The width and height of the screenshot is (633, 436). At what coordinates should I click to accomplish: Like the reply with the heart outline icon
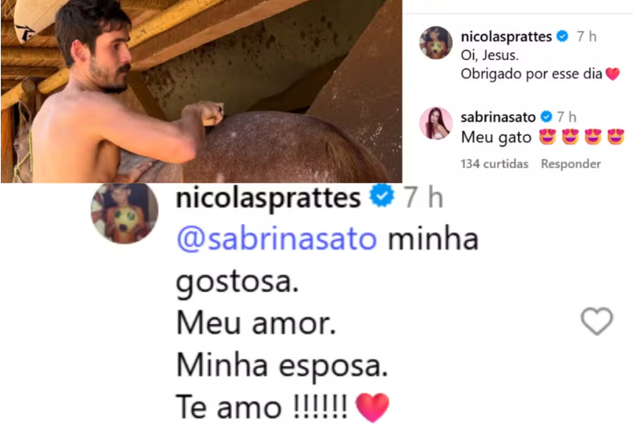point(597,322)
